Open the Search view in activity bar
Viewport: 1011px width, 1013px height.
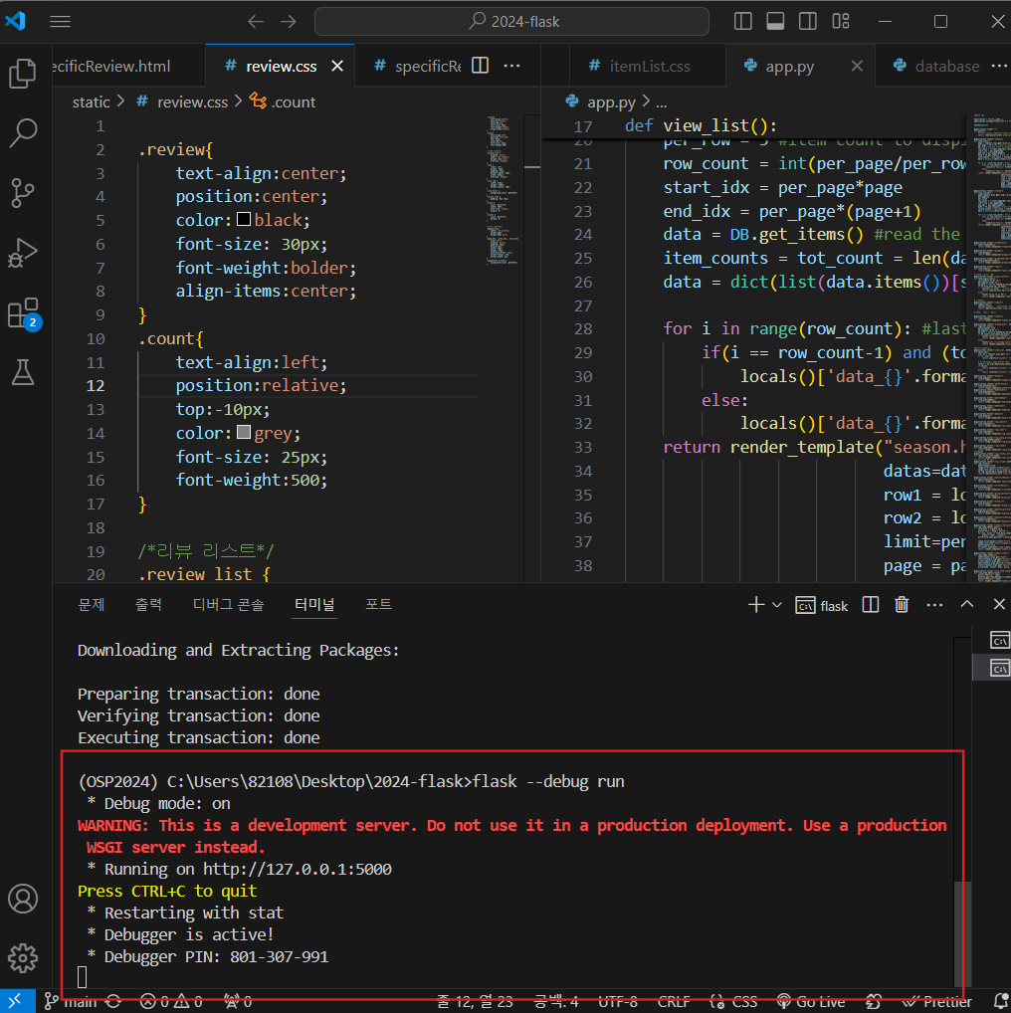pos(23,132)
